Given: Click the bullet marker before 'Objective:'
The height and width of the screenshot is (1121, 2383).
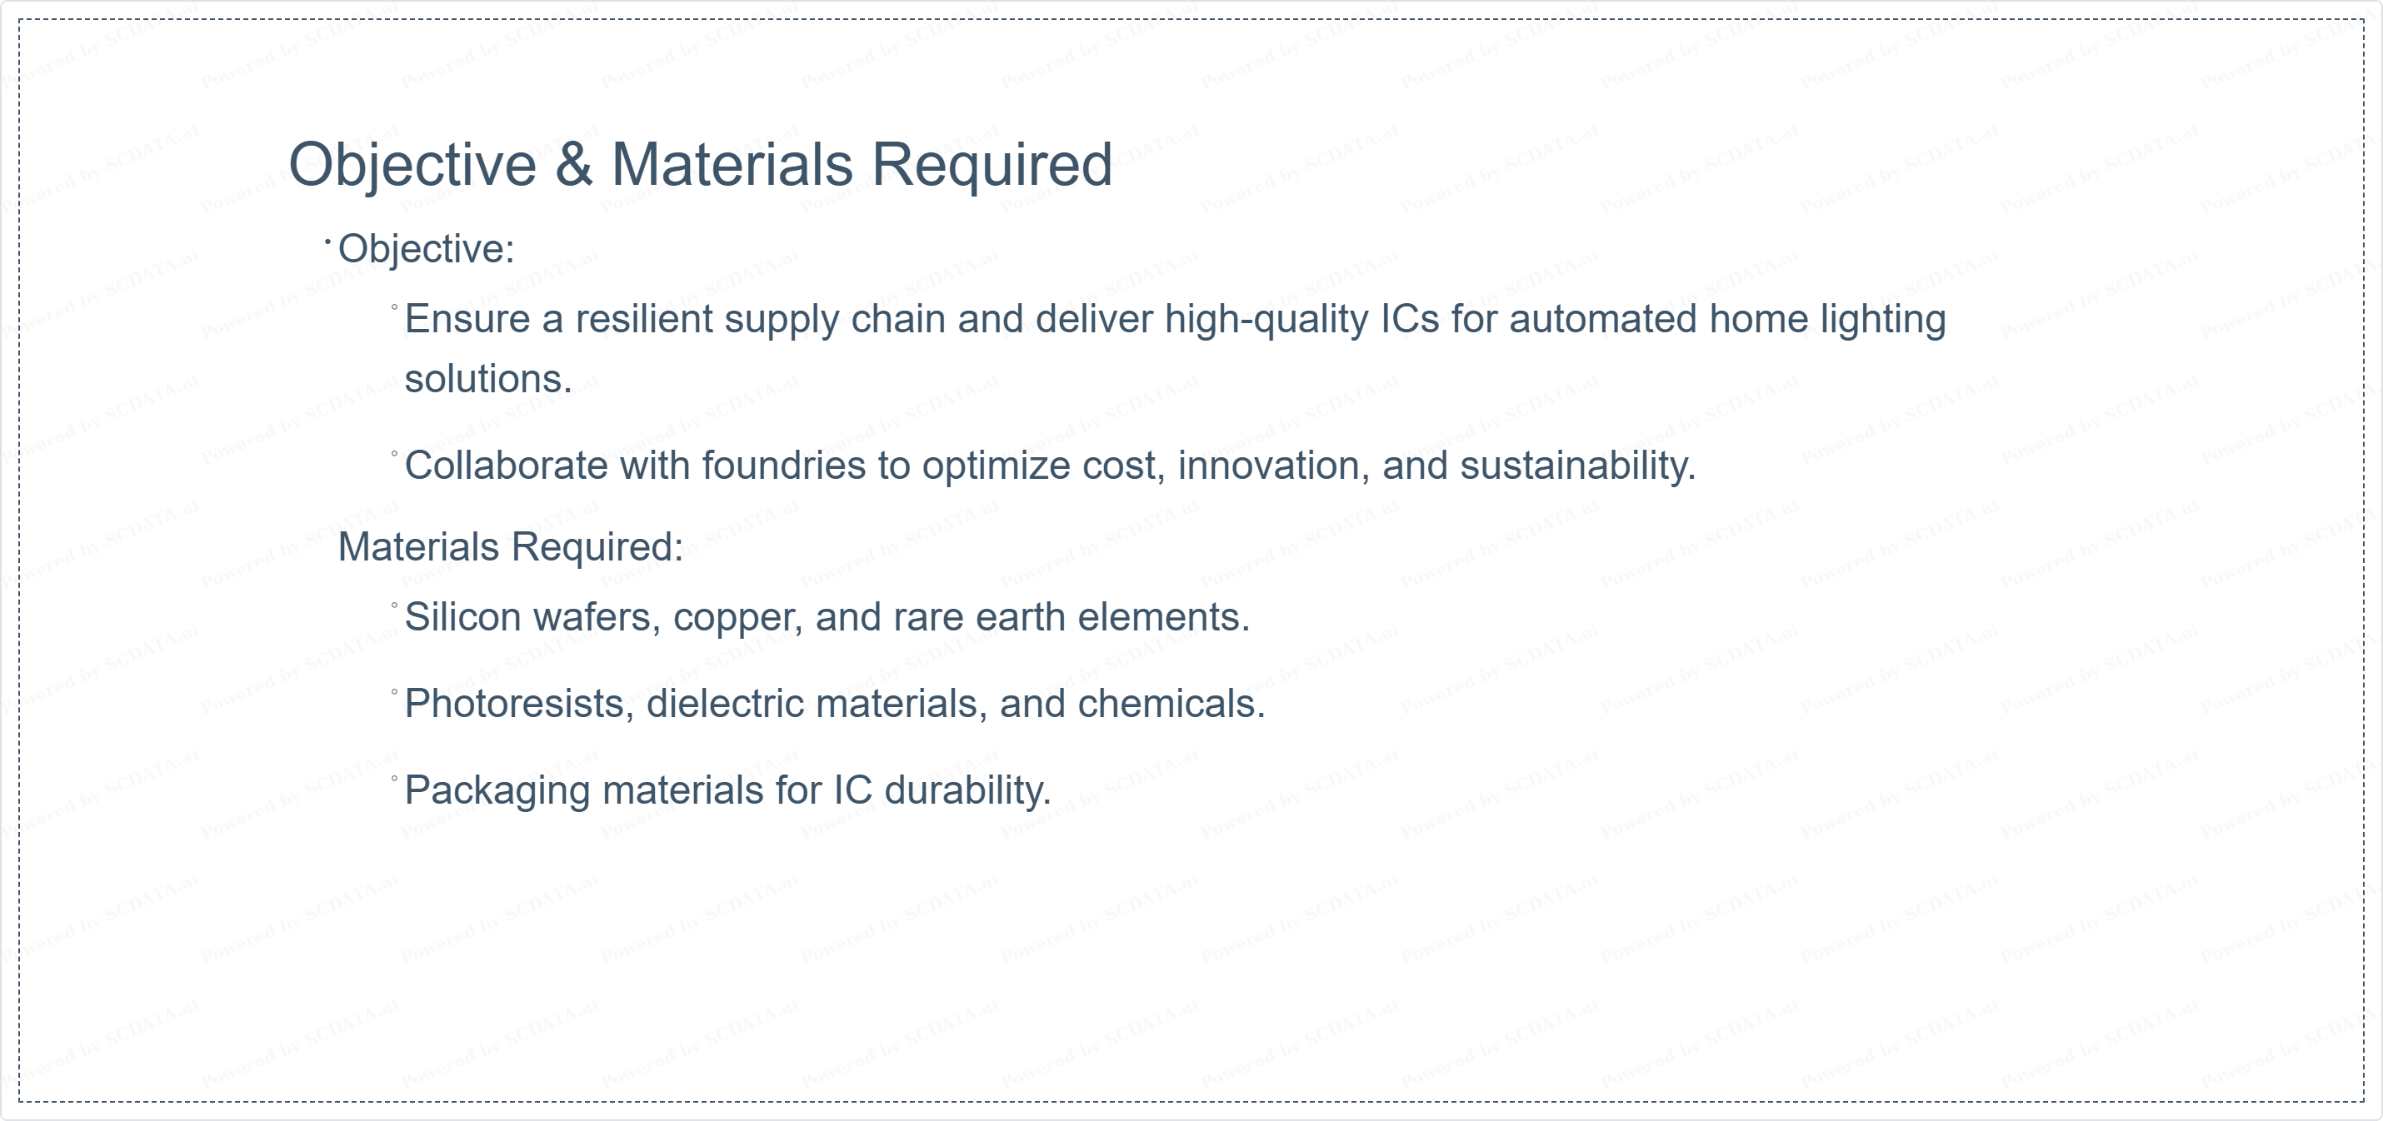Looking at the screenshot, I should click(x=327, y=242).
